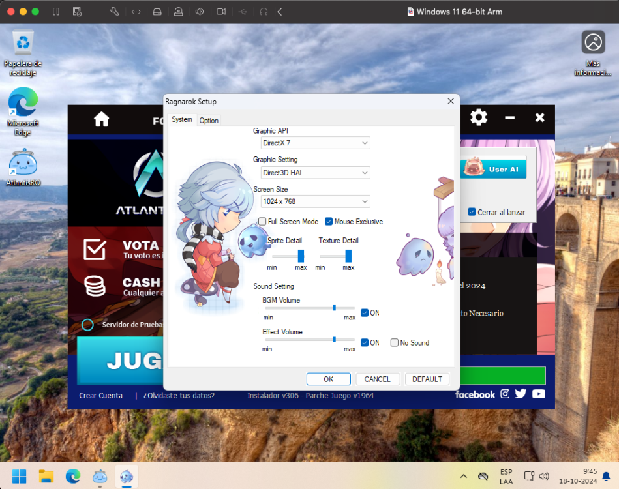Enable Full Screen Mode checkbox
The height and width of the screenshot is (489, 619).
pyautogui.click(x=263, y=222)
